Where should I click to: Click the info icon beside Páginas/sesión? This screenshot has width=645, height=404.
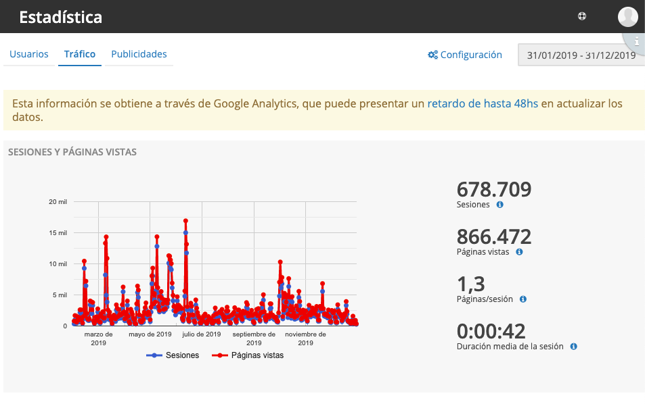(522, 299)
